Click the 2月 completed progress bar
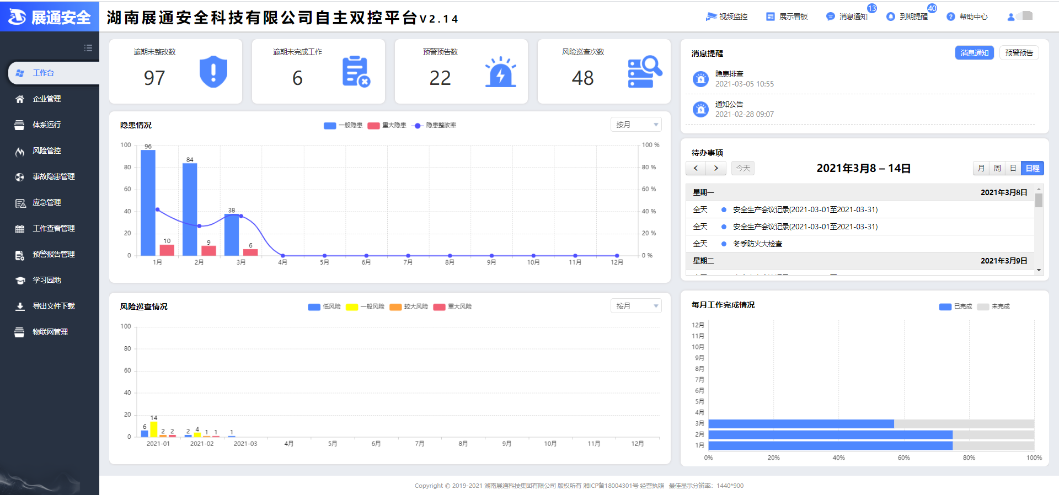Screen dimensions: 1059x495 click(831, 435)
